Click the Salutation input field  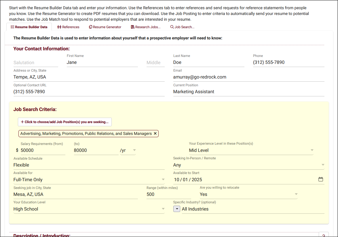(36, 63)
